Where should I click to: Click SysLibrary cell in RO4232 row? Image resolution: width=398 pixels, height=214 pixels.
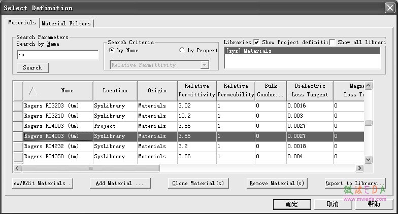[x=115, y=146]
